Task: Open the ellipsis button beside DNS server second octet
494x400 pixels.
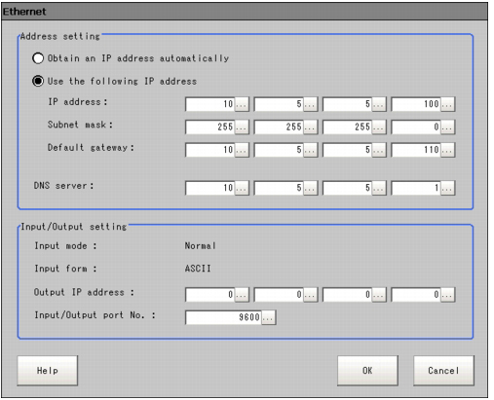Action: pyautogui.click(x=311, y=188)
